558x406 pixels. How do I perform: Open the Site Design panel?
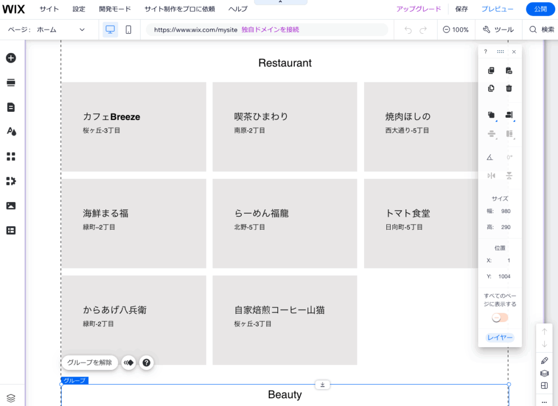pyautogui.click(x=11, y=131)
